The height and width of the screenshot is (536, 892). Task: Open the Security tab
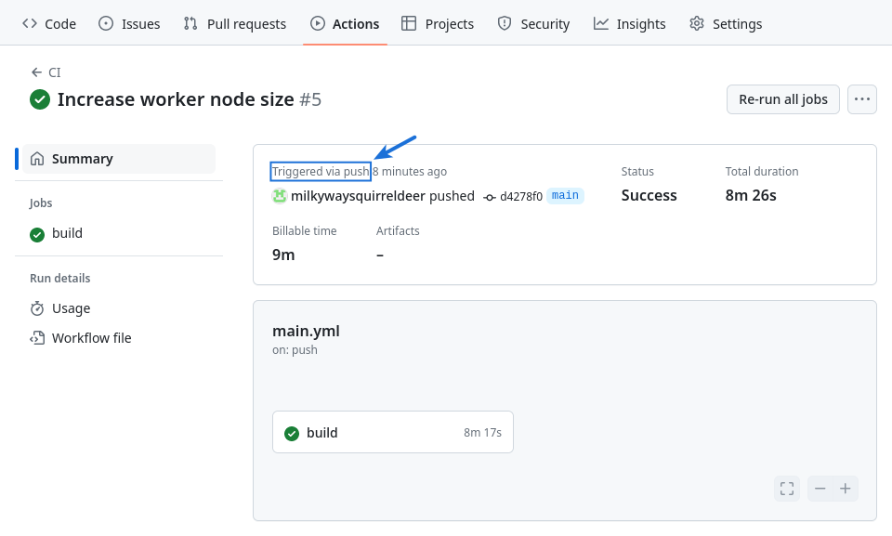[533, 24]
